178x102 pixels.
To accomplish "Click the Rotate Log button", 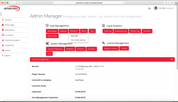I will tap(135, 31).
